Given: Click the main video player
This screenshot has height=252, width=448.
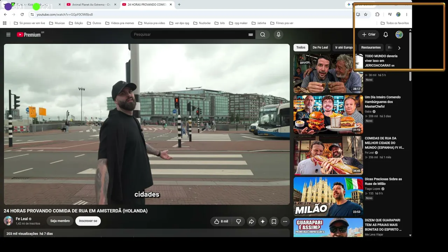Looking at the screenshot, I should pos(147,124).
